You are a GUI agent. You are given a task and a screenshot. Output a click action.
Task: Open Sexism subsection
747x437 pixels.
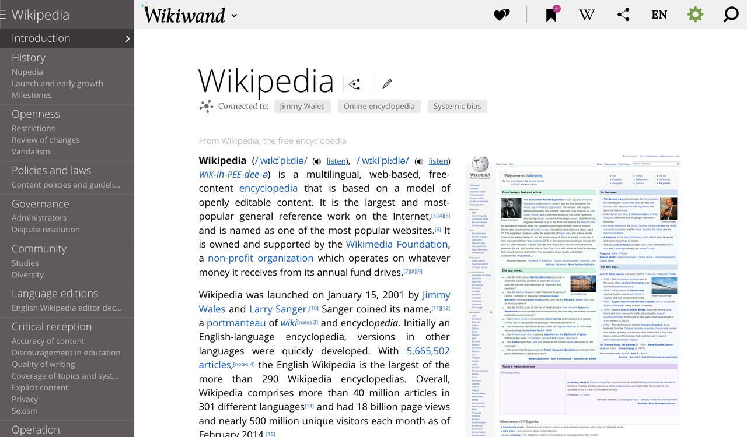tap(25, 411)
